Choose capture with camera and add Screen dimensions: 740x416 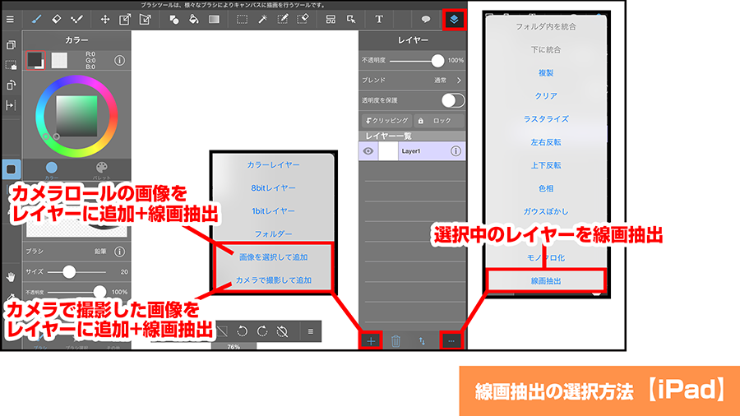(273, 280)
